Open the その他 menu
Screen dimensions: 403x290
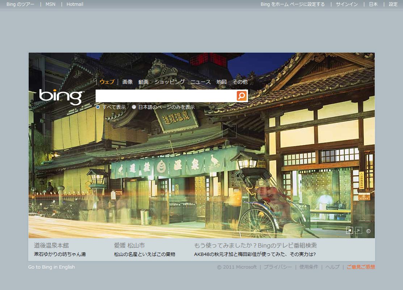pyautogui.click(x=240, y=82)
